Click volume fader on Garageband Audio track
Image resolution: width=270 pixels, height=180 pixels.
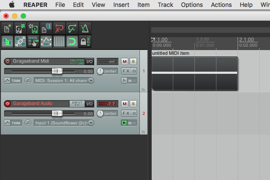57,114
